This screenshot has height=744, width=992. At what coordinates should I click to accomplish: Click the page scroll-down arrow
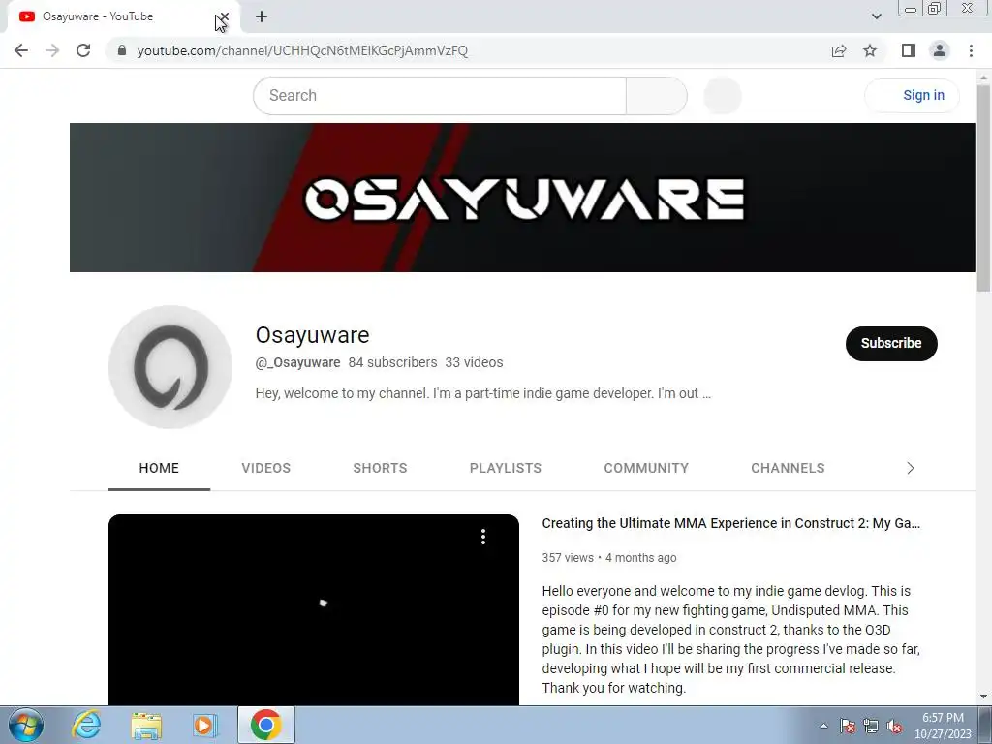[x=984, y=697]
